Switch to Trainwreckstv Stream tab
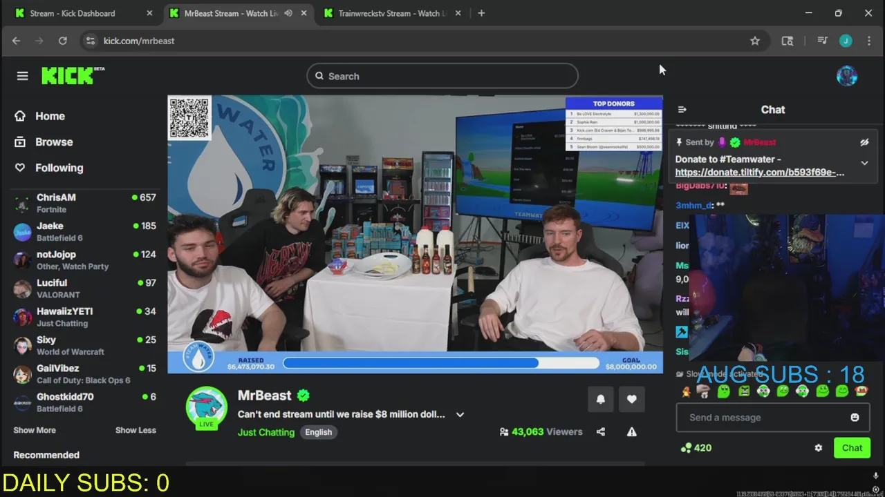The width and height of the screenshot is (885, 497). point(391,13)
